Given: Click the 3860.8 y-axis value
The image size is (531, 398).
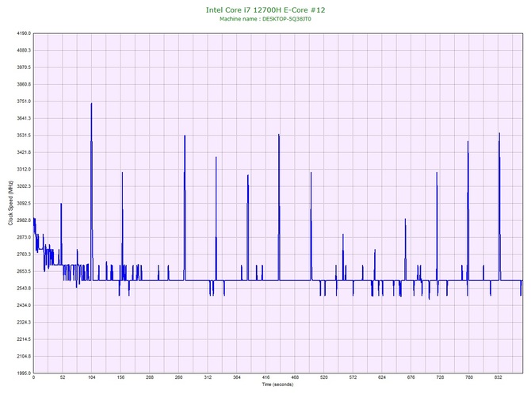Looking at the screenshot, I should (x=24, y=84).
